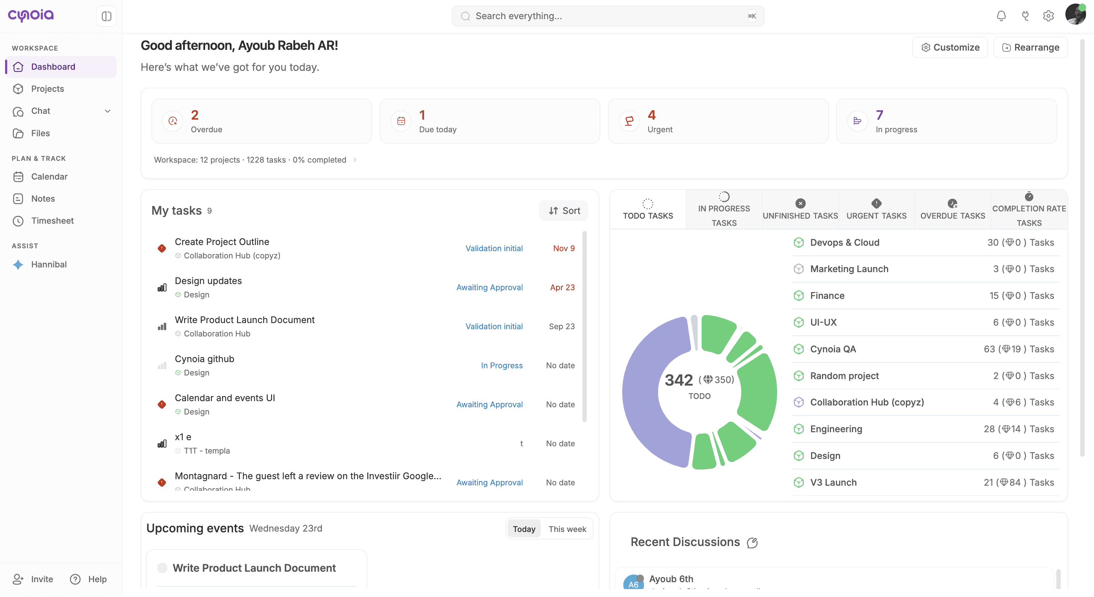This screenshot has height=597, width=1094.
Task: Click the Rearrange button
Action: click(x=1030, y=48)
